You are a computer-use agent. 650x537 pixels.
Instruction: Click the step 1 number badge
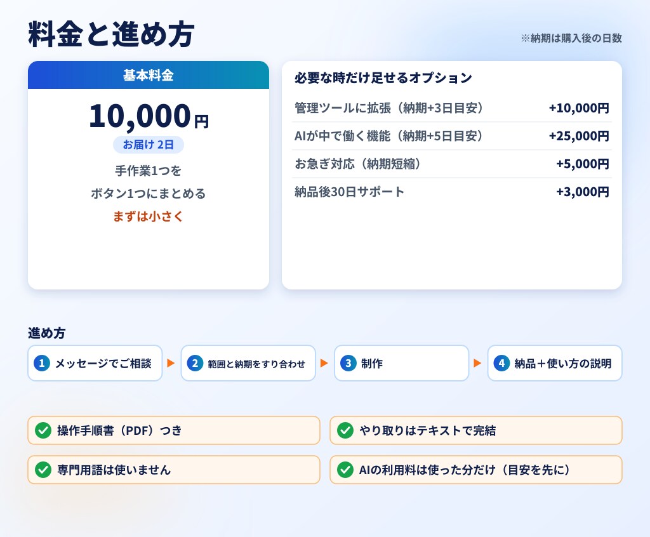point(41,363)
